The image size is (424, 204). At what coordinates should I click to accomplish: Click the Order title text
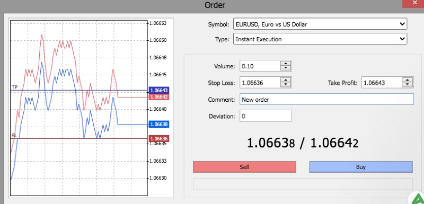pyautogui.click(x=215, y=5)
